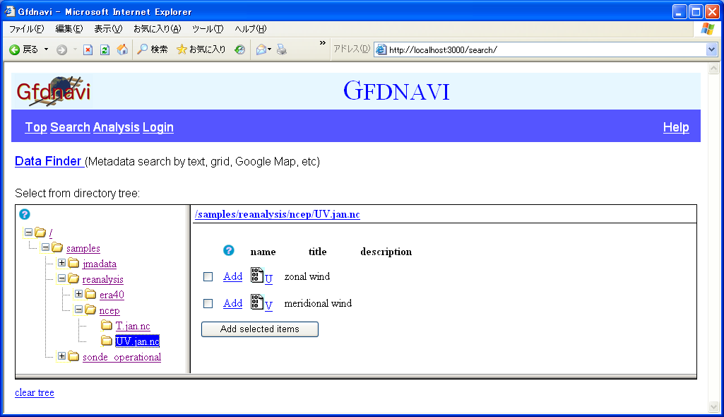Expand the era40 folder node
Viewport: 724px width, 417px height.
click(78, 294)
